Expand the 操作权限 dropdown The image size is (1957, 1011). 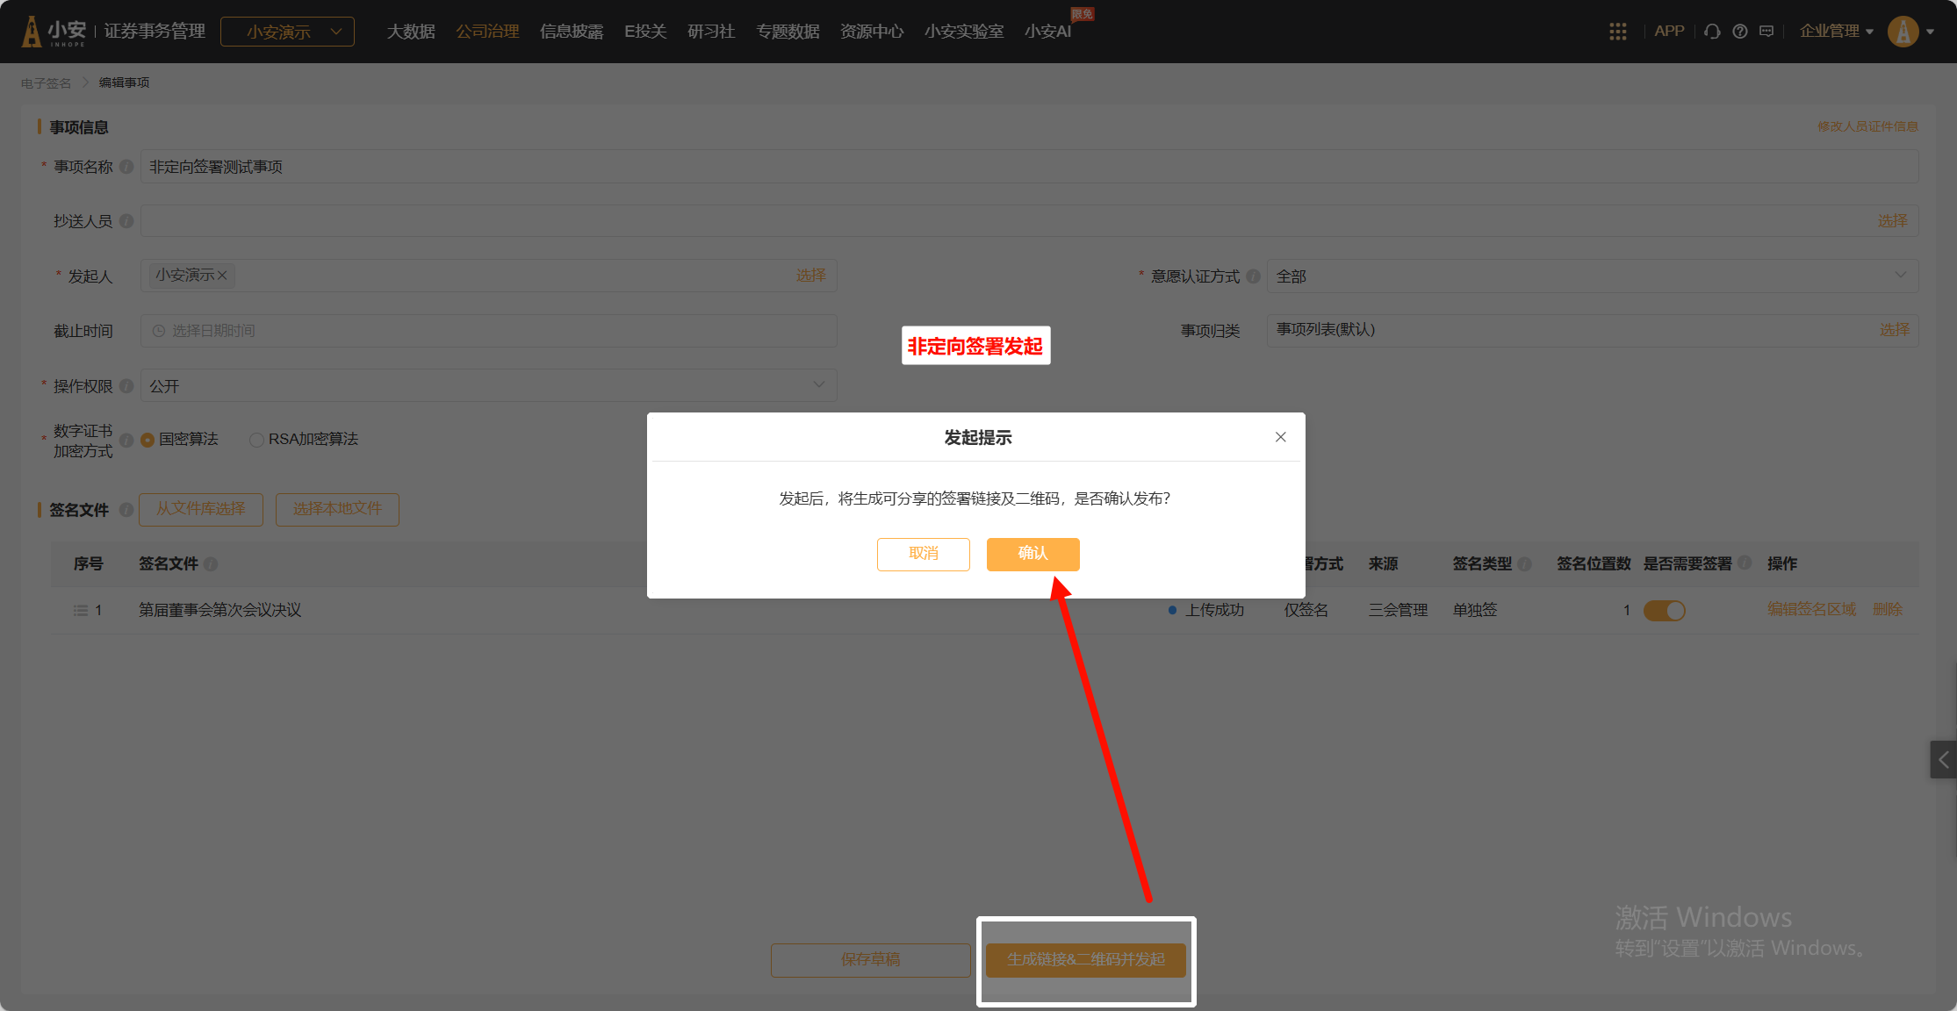[488, 385]
